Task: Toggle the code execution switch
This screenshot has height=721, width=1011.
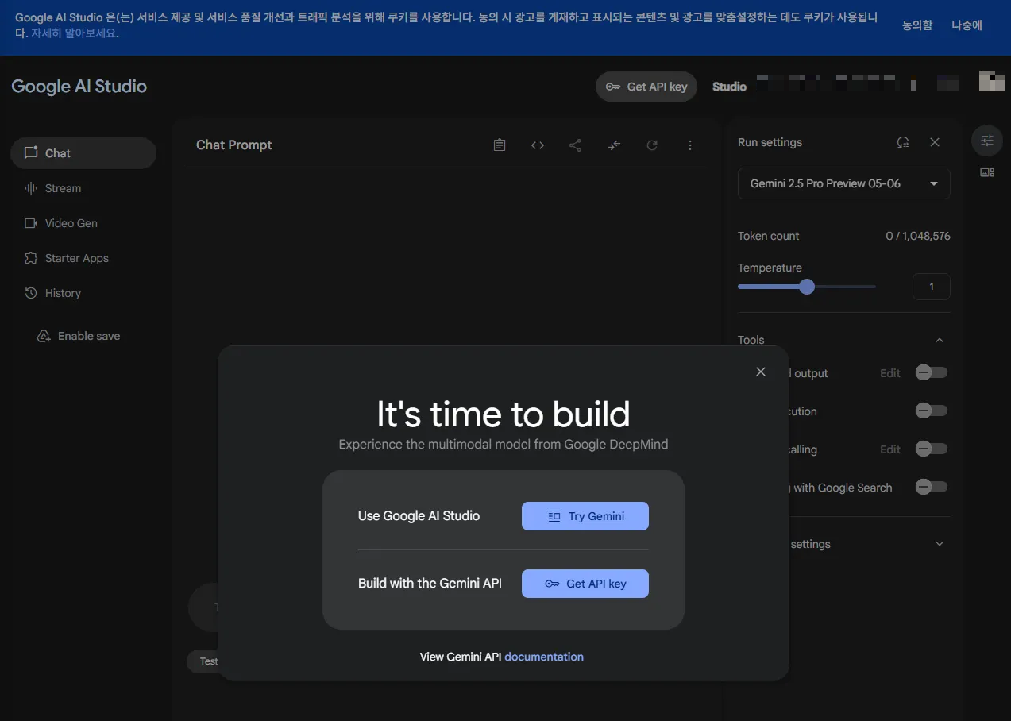Action: 931,411
